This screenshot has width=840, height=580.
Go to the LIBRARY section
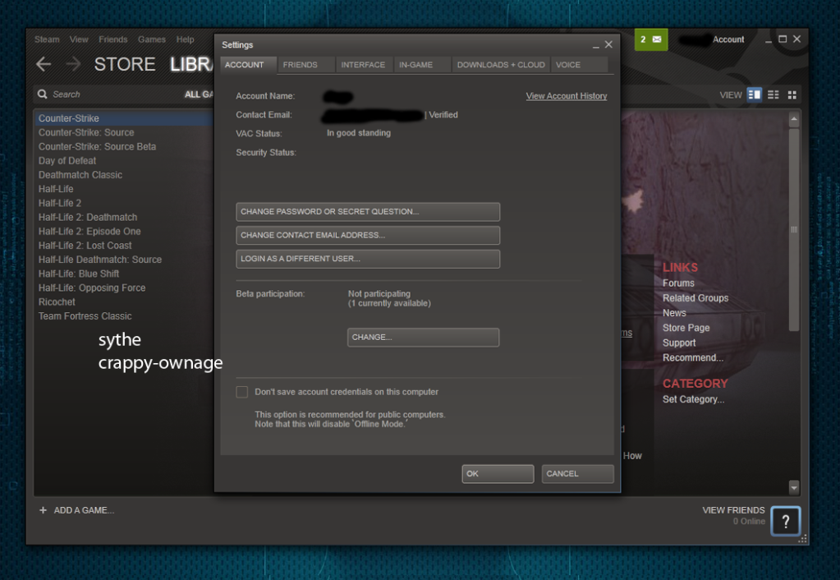[x=192, y=64]
